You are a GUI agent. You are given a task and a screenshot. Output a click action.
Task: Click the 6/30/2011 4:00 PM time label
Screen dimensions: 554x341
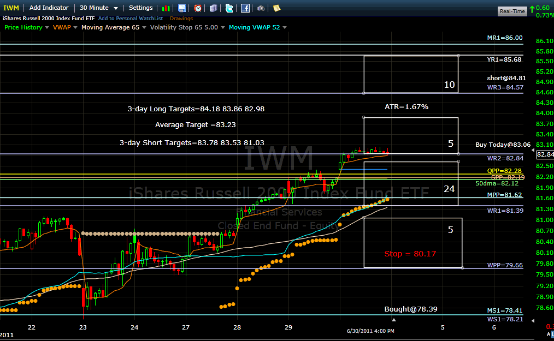pyautogui.click(x=370, y=331)
